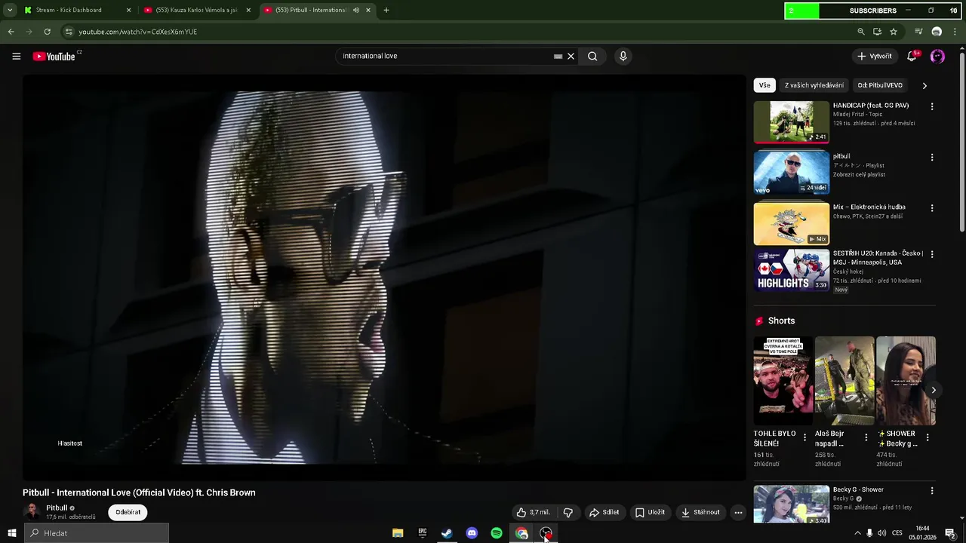Open Chrome three-dot menu

(x=954, y=32)
